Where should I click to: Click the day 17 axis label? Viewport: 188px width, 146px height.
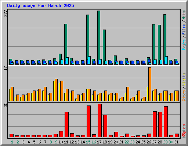pos(99,142)
